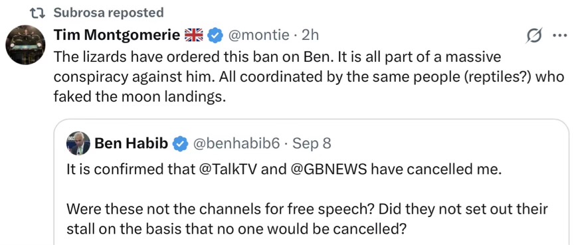Open the Tim Montgomerie display name
This screenshot has width=574, height=245.
tap(117, 35)
